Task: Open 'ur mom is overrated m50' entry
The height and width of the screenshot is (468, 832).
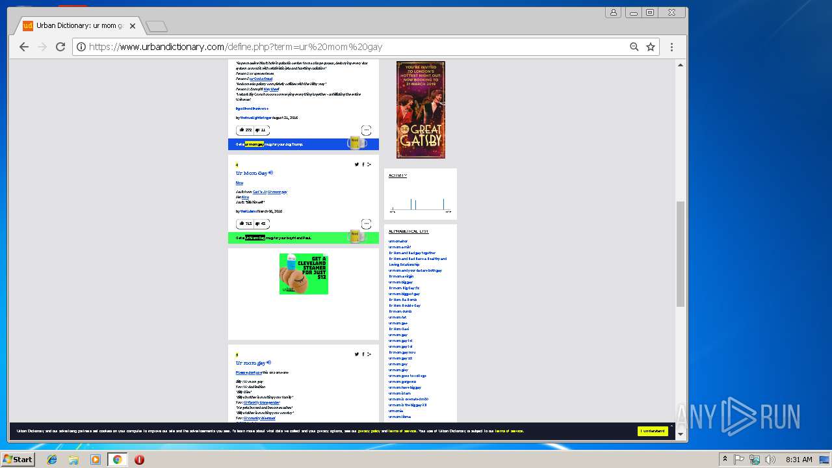Action: [x=409, y=399]
